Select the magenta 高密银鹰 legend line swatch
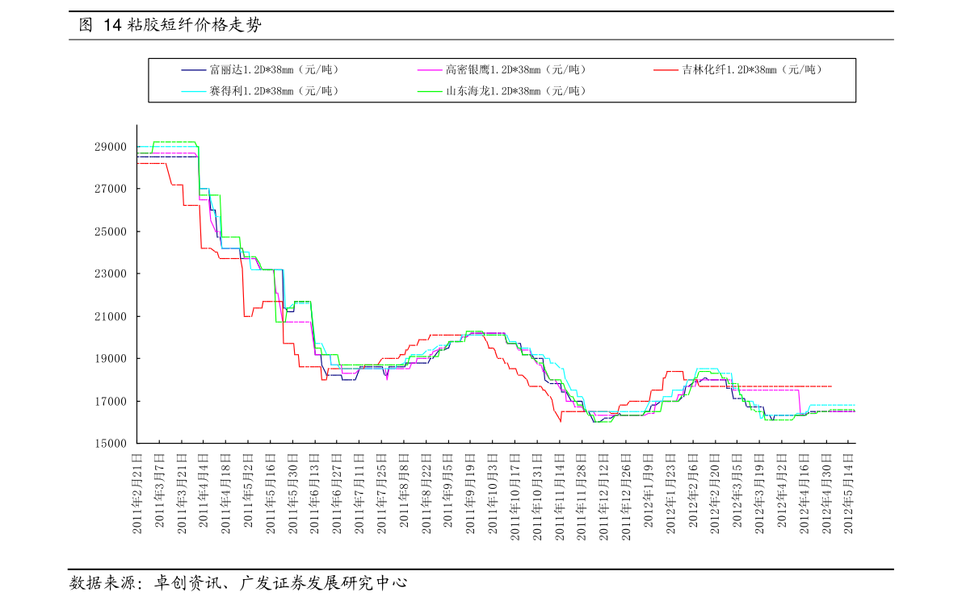The width and height of the screenshot is (962, 609). tap(430, 70)
